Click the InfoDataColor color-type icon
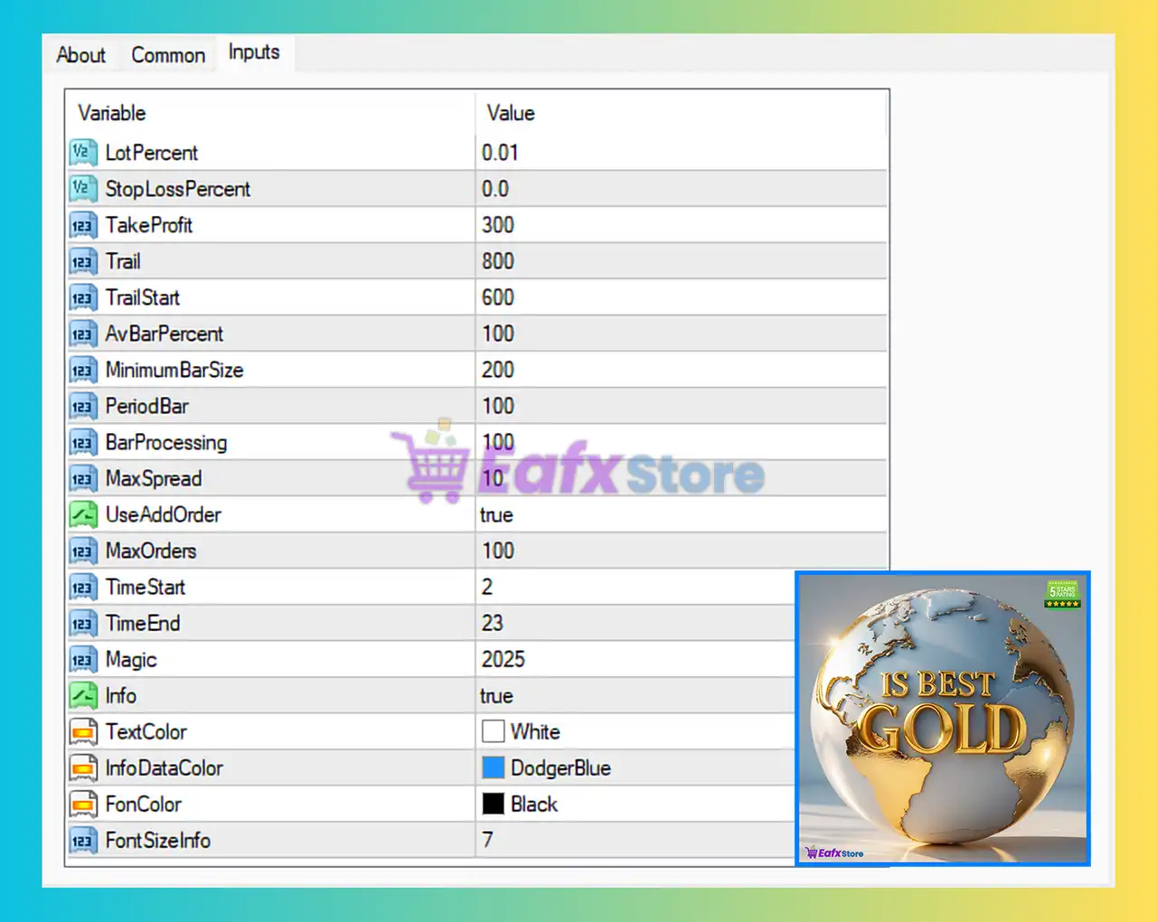This screenshot has height=922, width=1157. click(x=82, y=767)
